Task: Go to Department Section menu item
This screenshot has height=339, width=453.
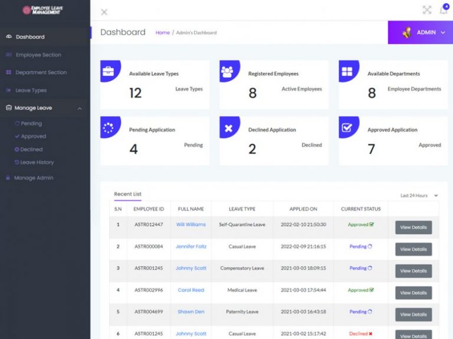Action: [x=41, y=72]
